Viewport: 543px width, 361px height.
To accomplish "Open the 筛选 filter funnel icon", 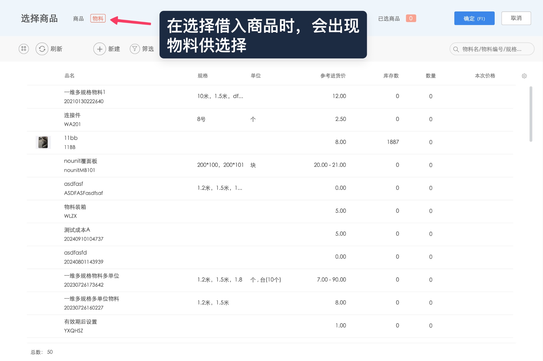I will point(135,49).
